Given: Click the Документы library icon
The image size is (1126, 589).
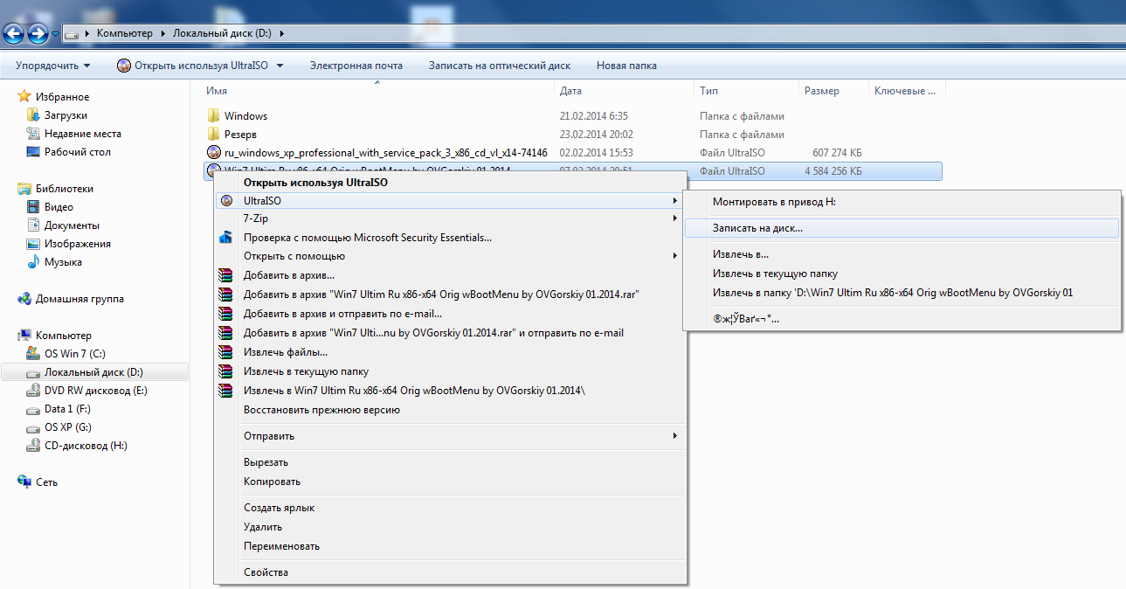Looking at the screenshot, I should [x=33, y=225].
